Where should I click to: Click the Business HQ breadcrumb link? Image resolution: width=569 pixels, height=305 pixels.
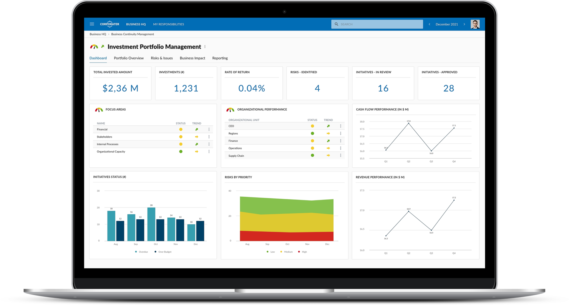coord(98,34)
